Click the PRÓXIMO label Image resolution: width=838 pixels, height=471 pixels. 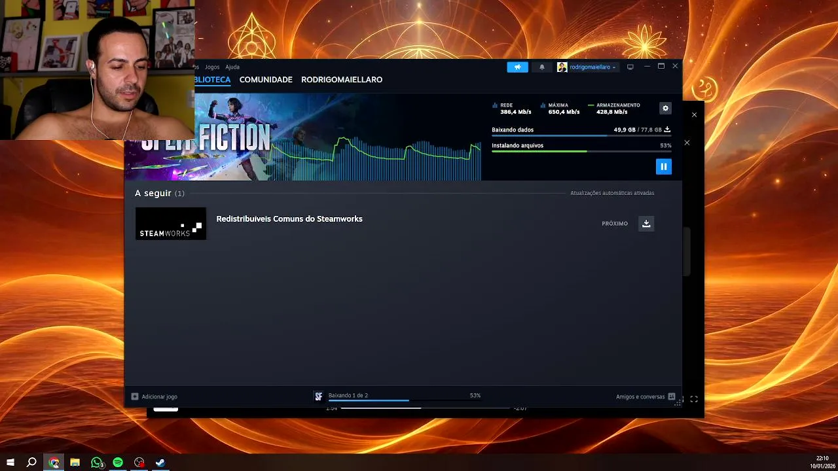[x=615, y=224]
